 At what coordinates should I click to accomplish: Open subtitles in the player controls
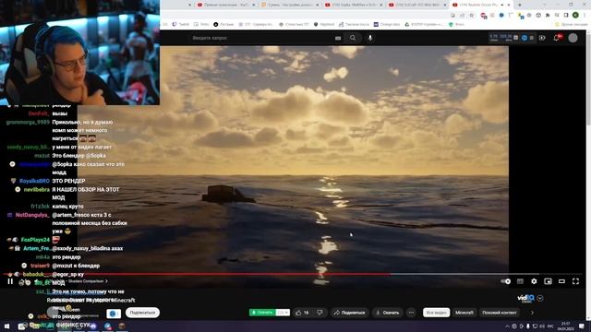[520, 281]
